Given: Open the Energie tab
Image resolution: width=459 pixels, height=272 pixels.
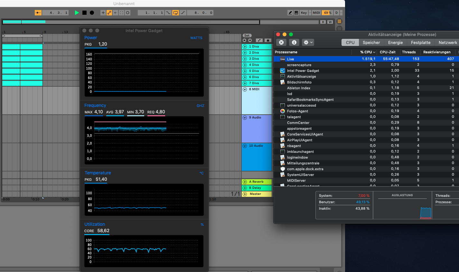Looking at the screenshot, I should coord(395,42).
